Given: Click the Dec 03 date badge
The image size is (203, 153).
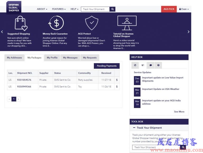Looking at the screenshot, I should 137,80.
